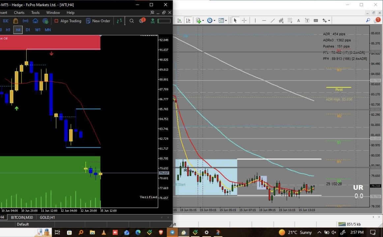Expand the clock periods dropdown arrow
This screenshot has height=237, width=383.
pyautogui.click(x=215, y=21)
